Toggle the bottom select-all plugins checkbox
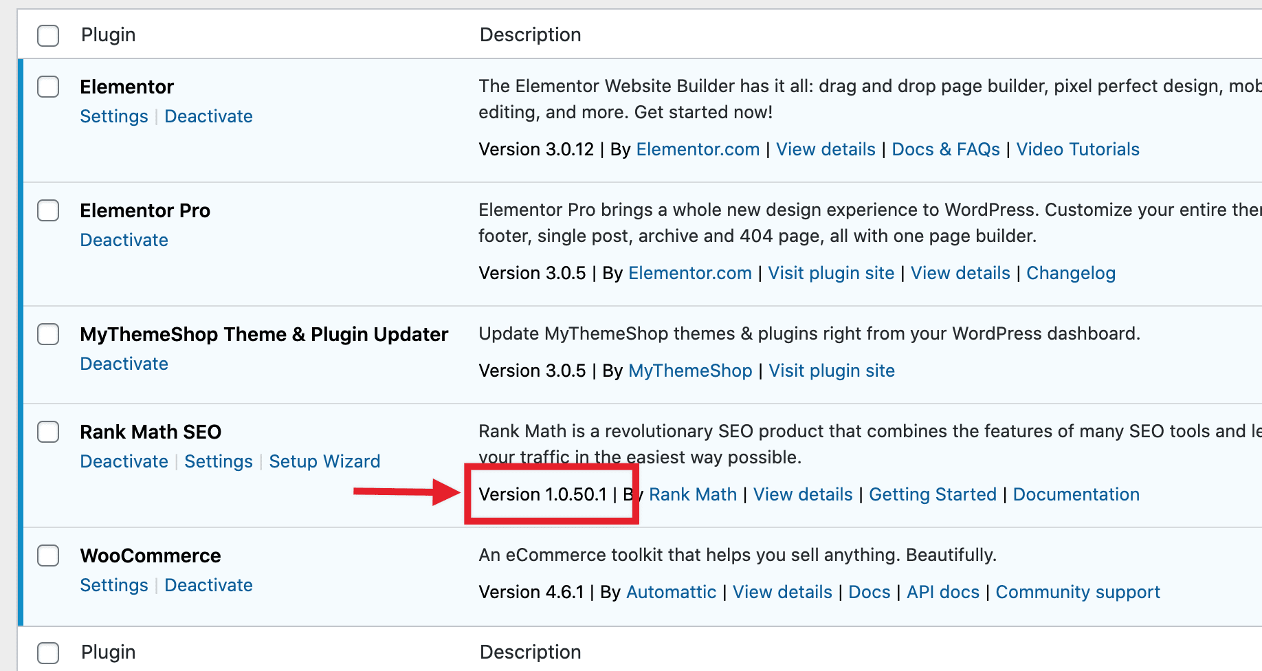 [x=48, y=652]
